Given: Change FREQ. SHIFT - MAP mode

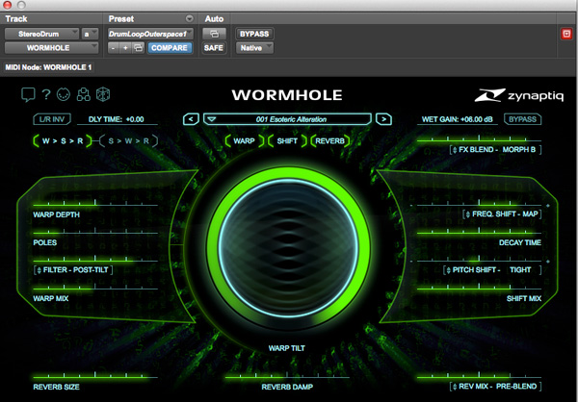Looking at the screenshot, I should 502,214.
